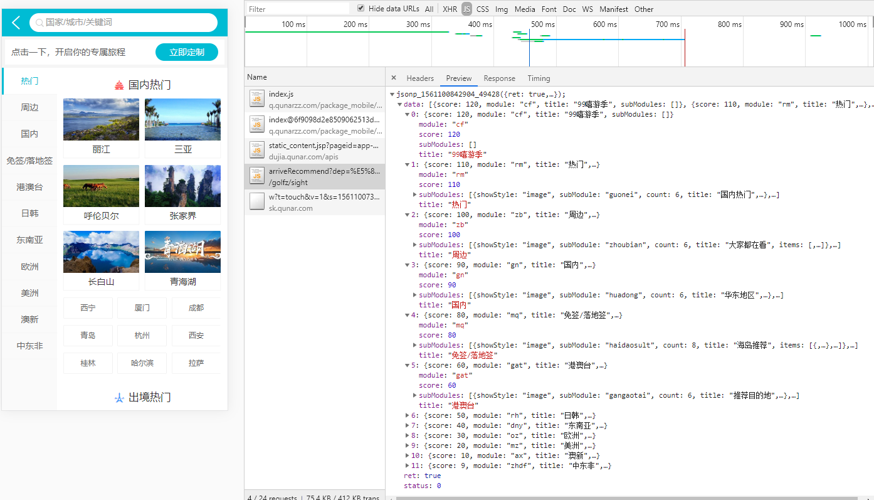Select the XHR filter type
The width and height of the screenshot is (874, 500).
click(x=450, y=9)
